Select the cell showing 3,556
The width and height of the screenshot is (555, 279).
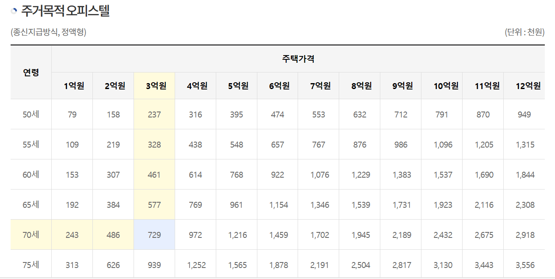(525, 263)
